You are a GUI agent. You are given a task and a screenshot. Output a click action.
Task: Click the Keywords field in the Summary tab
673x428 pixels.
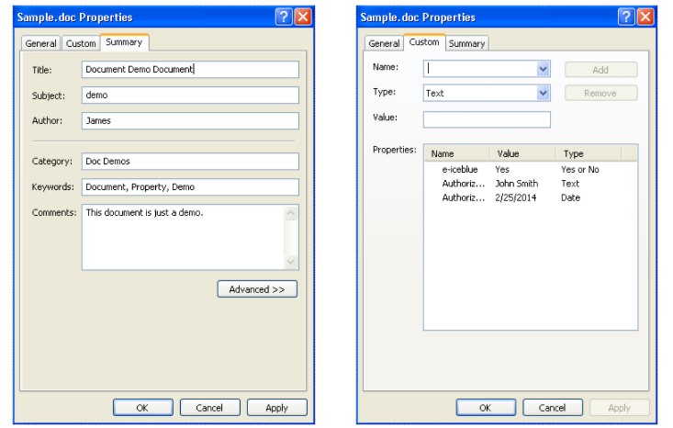point(190,187)
